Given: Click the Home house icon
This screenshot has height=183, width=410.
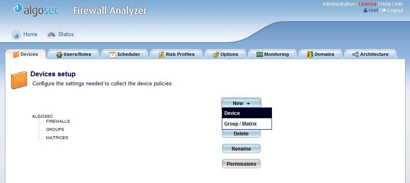Looking at the screenshot, I should click(x=16, y=34).
